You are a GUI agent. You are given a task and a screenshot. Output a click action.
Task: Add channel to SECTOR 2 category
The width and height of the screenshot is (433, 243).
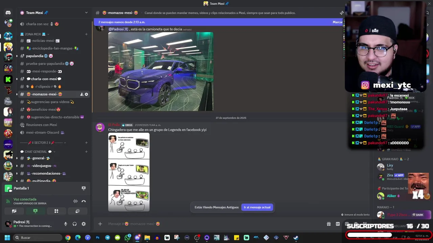tap(86, 143)
